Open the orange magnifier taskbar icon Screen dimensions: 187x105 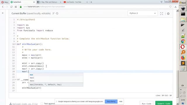tap(183, 52)
